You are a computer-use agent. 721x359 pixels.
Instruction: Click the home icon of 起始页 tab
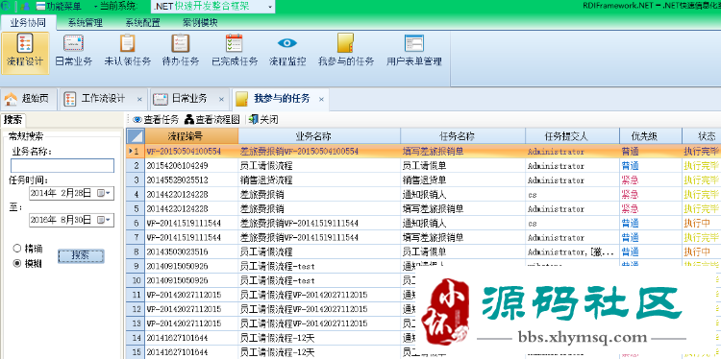(11, 99)
